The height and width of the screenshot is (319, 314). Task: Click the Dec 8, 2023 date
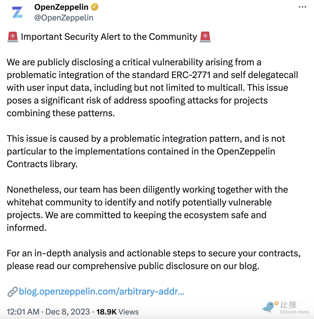(x=67, y=312)
